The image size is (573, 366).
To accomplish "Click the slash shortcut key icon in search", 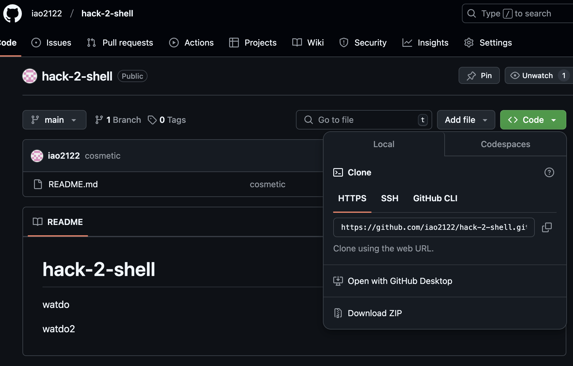I will [x=507, y=13].
